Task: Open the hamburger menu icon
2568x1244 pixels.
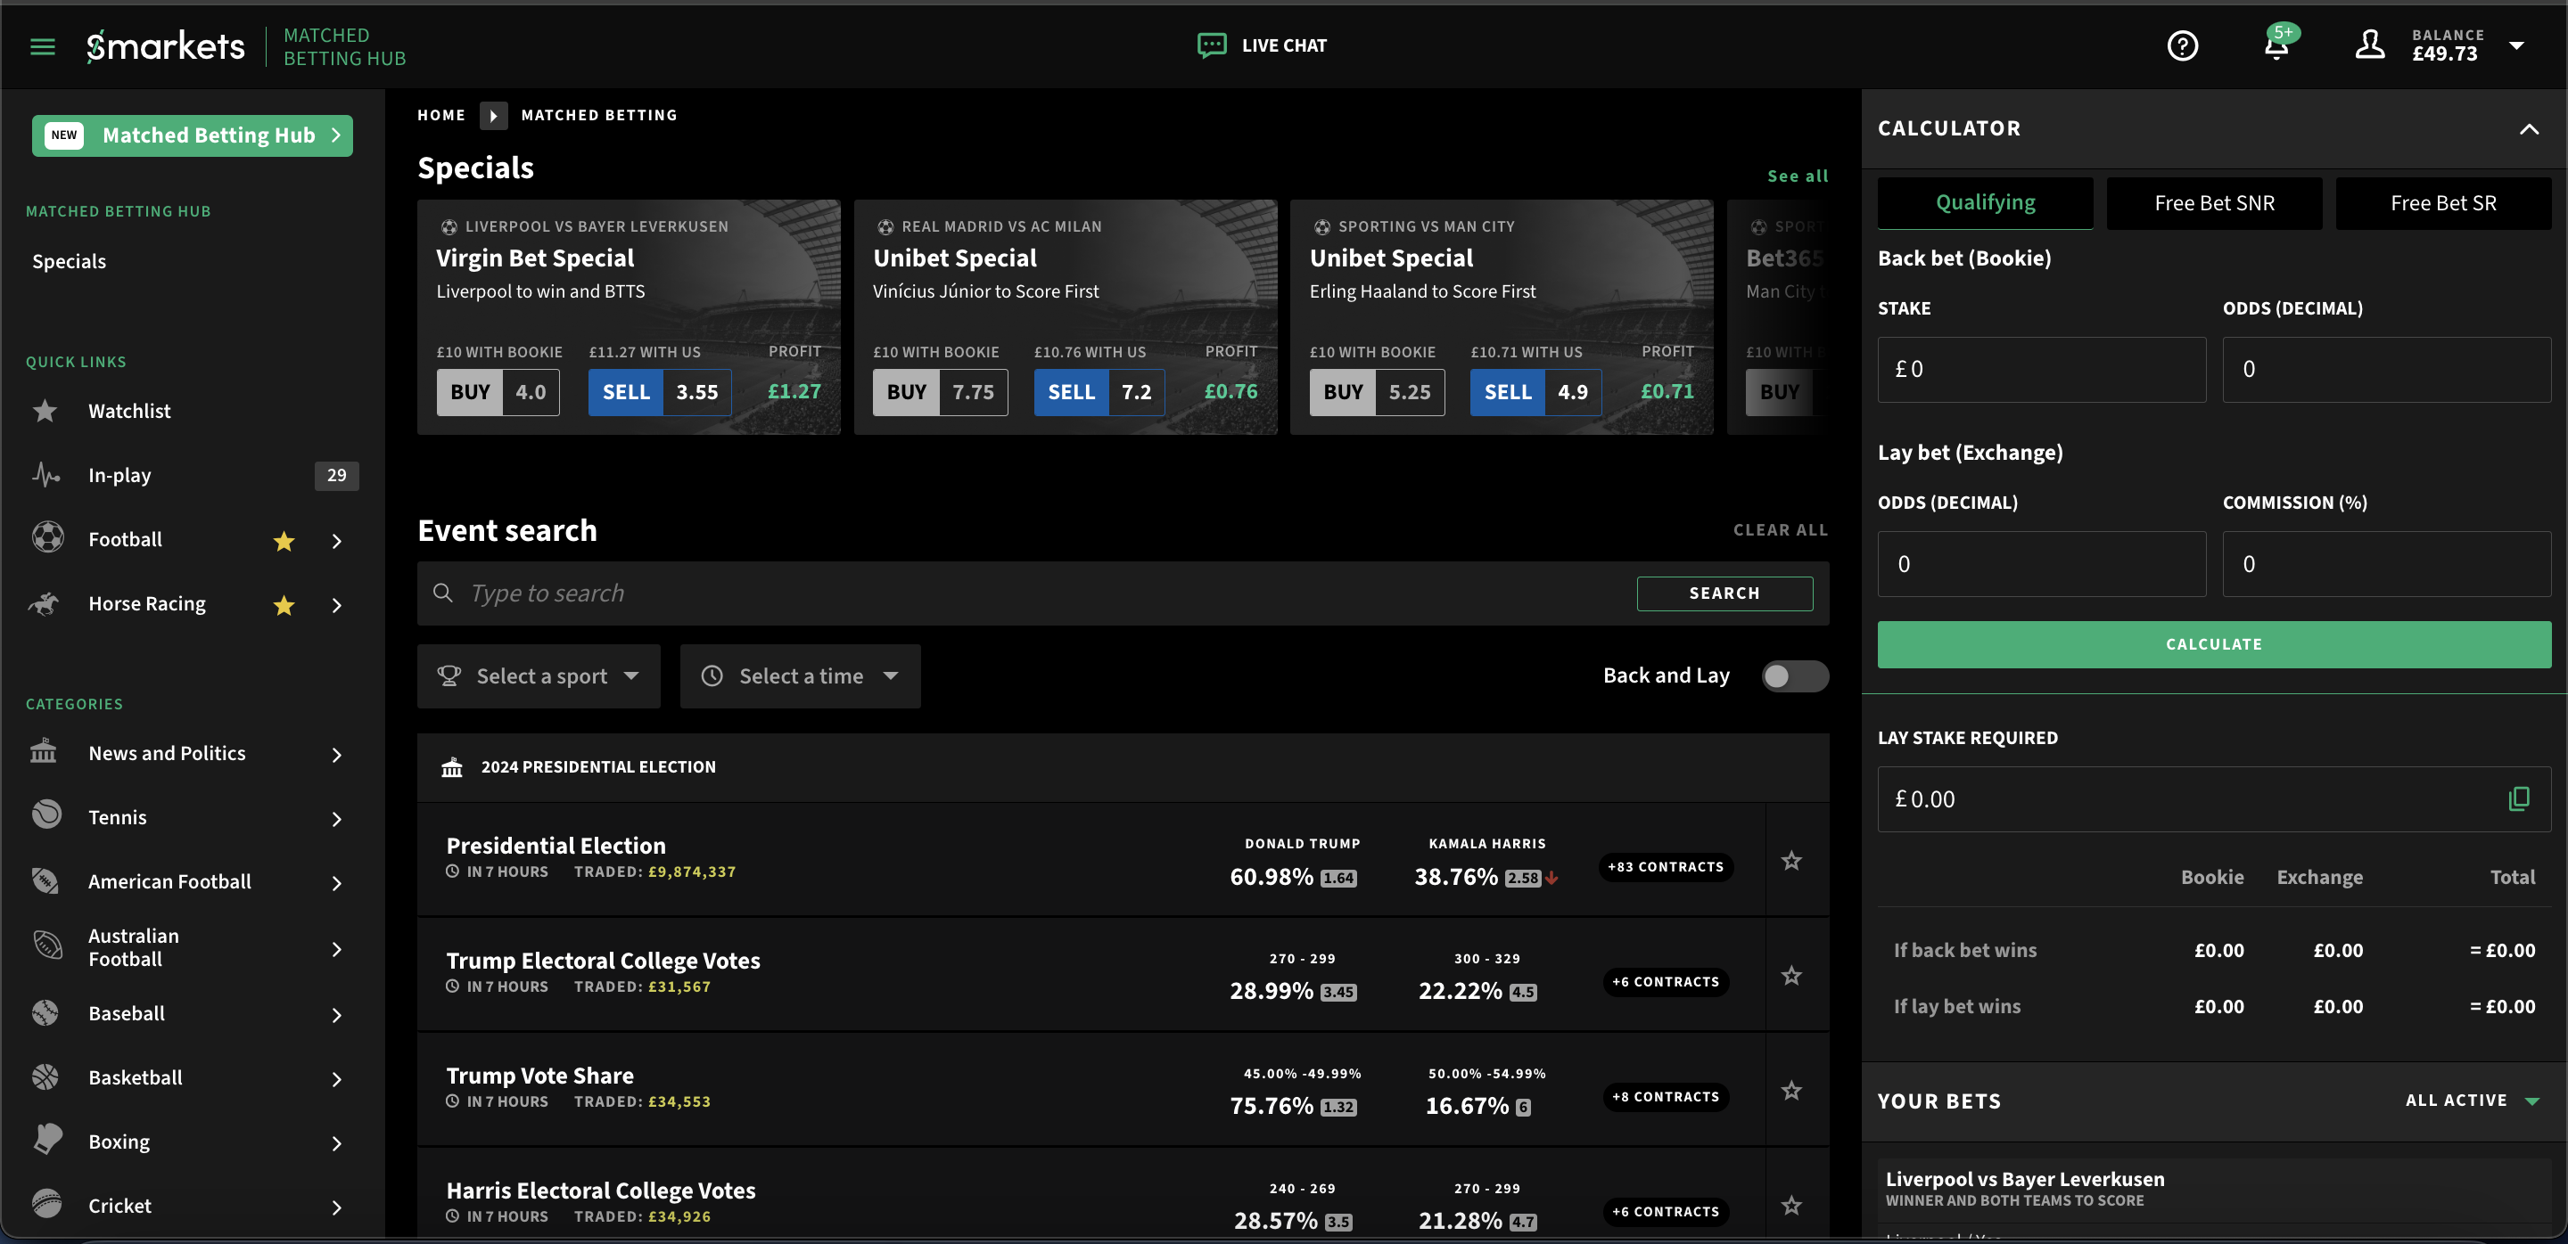Action: coord(42,45)
